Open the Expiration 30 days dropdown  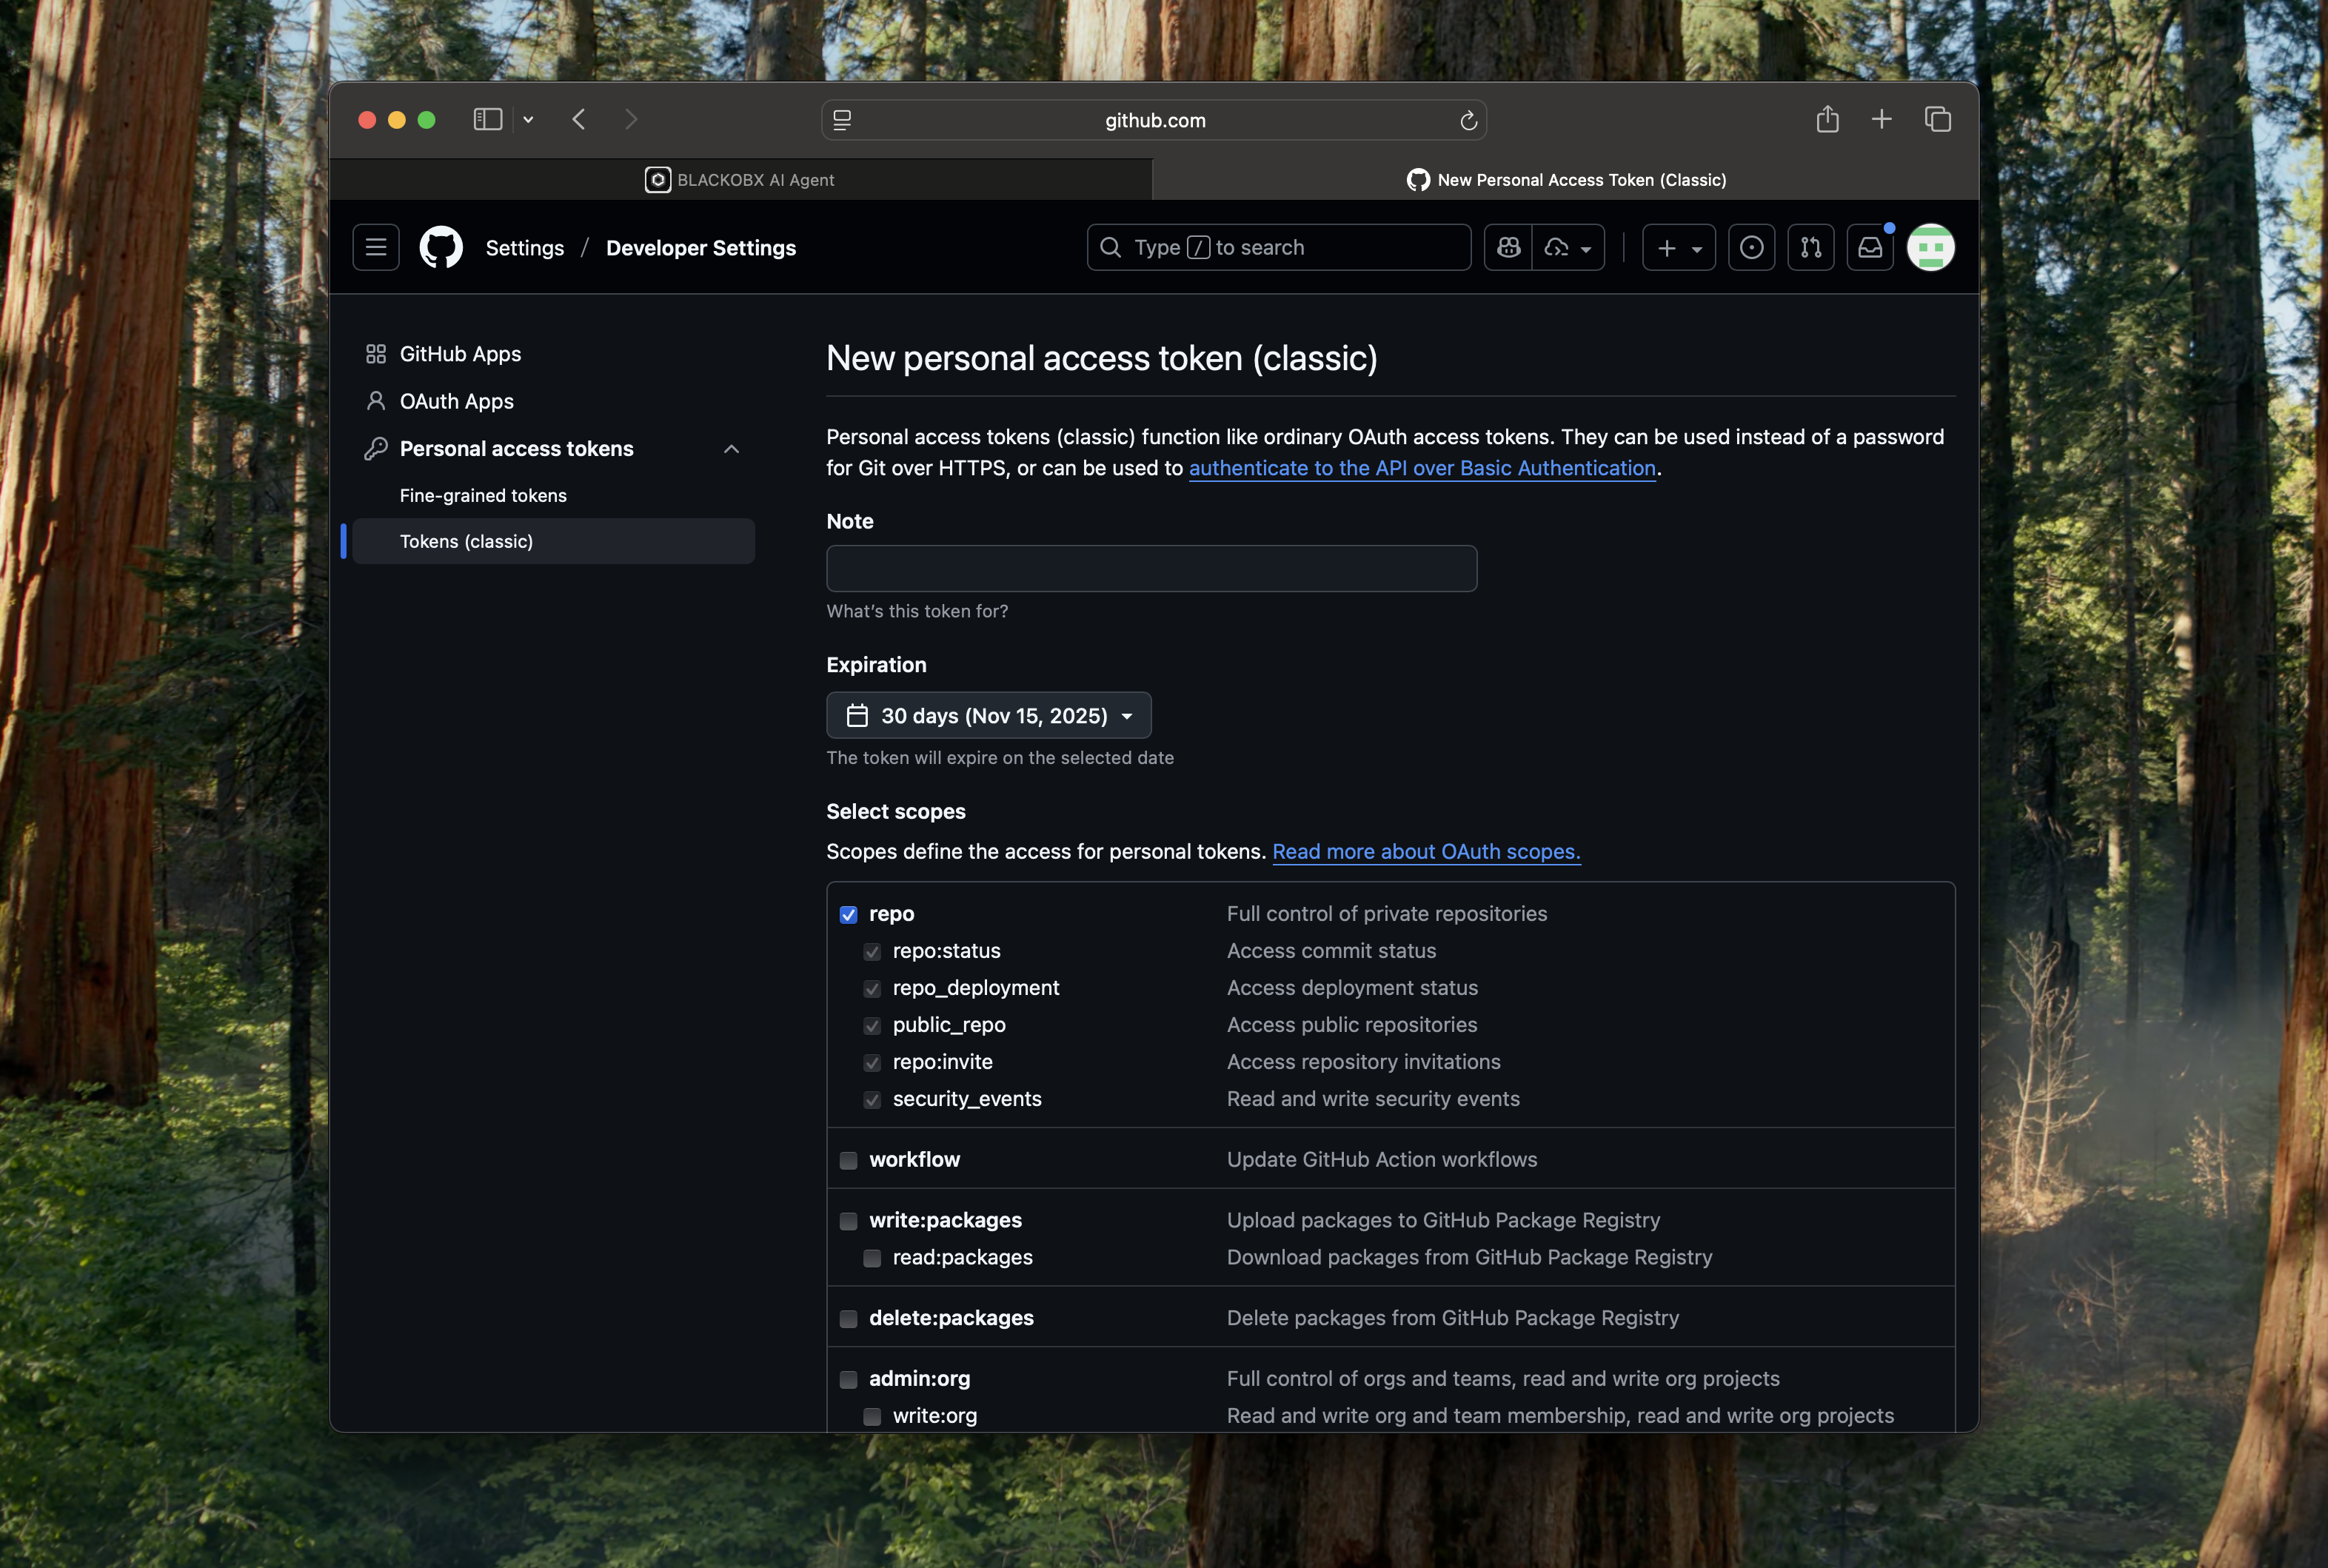(988, 715)
